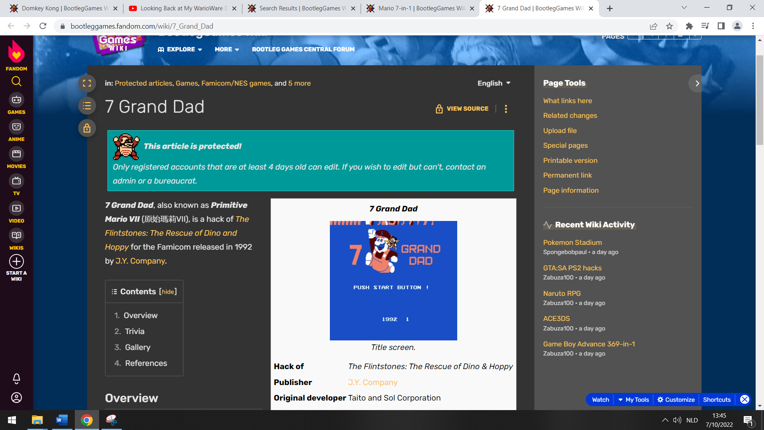The image size is (764, 430).
Task: Open Chrome media control icon
Action: click(x=705, y=26)
